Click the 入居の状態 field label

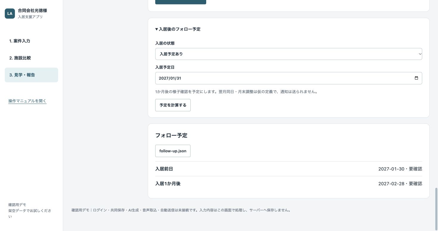coord(165,43)
